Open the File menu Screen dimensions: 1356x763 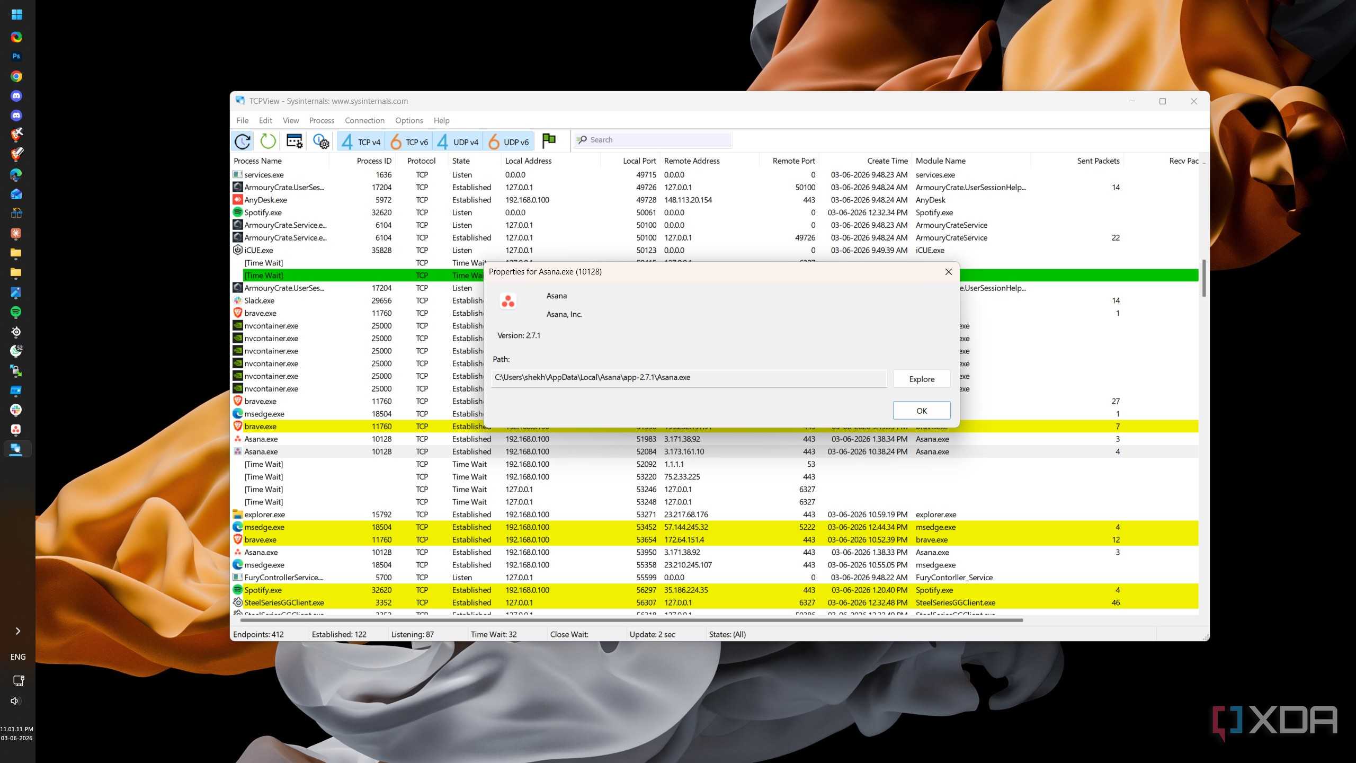(242, 120)
